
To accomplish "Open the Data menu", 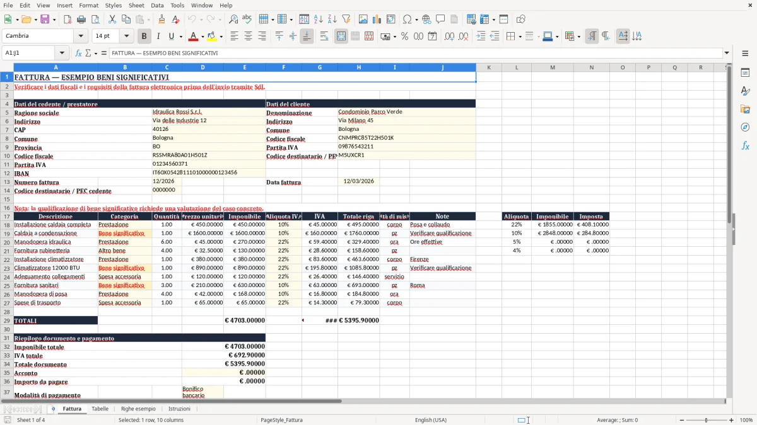I will click(x=157, y=5).
